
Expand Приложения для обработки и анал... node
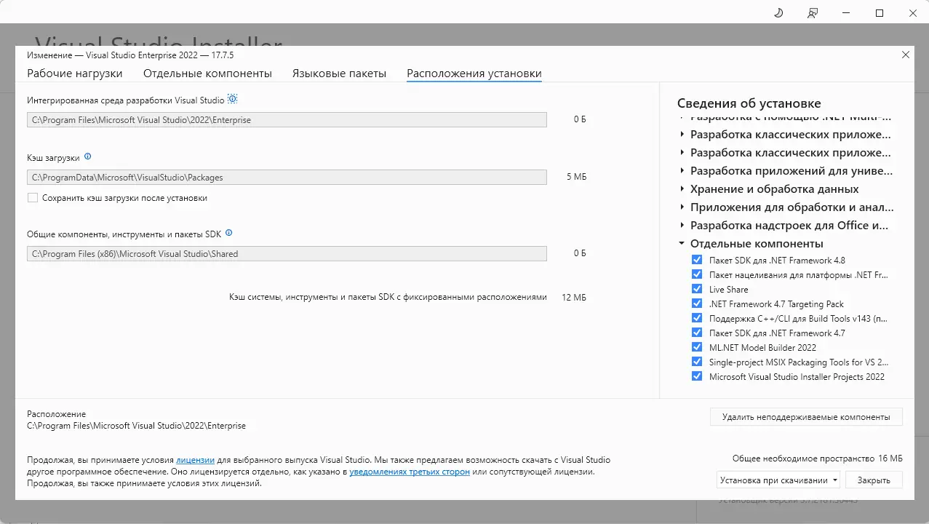click(x=682, y=207)
